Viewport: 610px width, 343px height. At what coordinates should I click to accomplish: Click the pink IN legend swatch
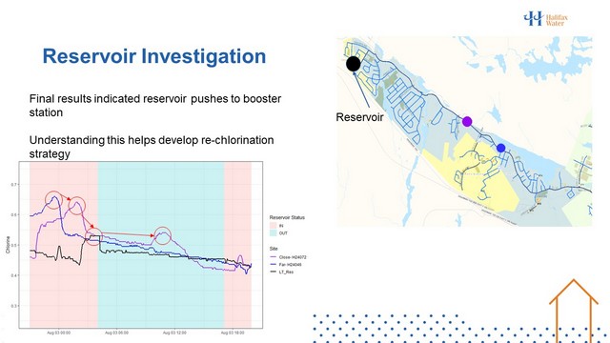[274, 226]
